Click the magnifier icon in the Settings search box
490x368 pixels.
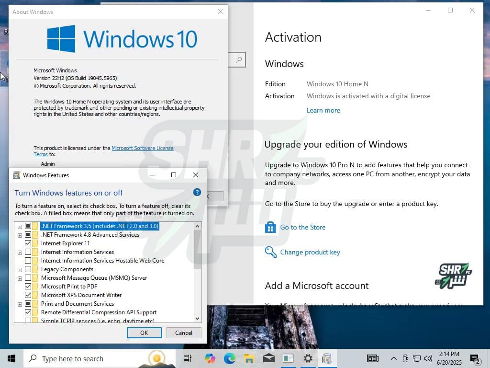pos(239,59)
